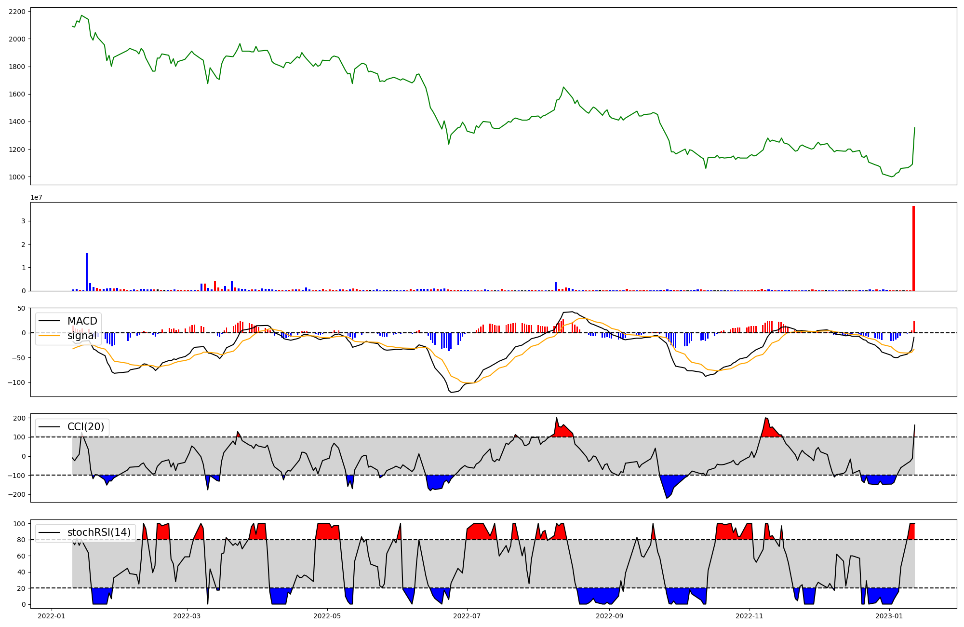Click the -100 tick on the MACD axis

pos(16,383)
